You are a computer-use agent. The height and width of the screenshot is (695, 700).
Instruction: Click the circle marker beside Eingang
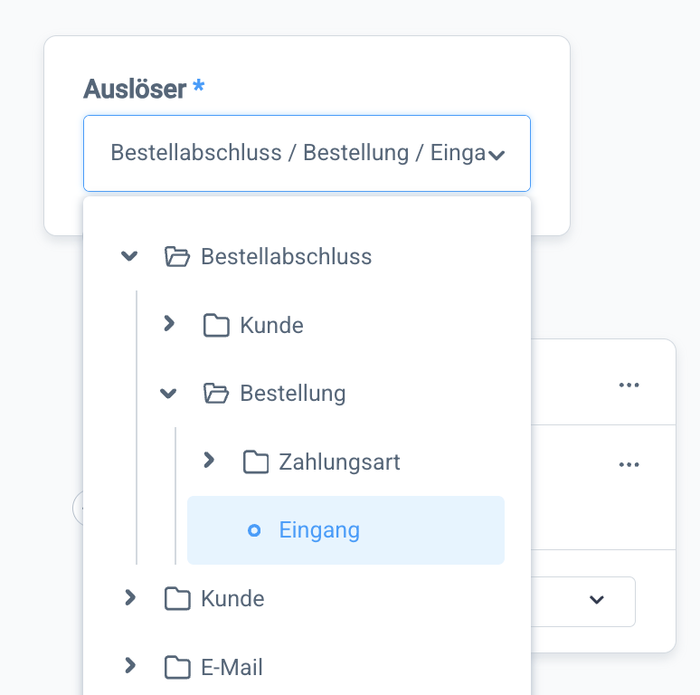tap(254, 530)
